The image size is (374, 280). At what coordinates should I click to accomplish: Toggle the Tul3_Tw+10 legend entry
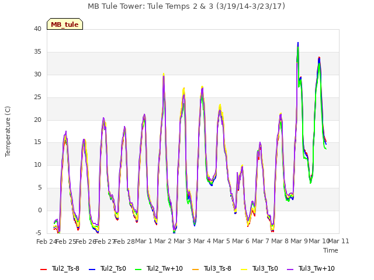(x=311, y=268)
